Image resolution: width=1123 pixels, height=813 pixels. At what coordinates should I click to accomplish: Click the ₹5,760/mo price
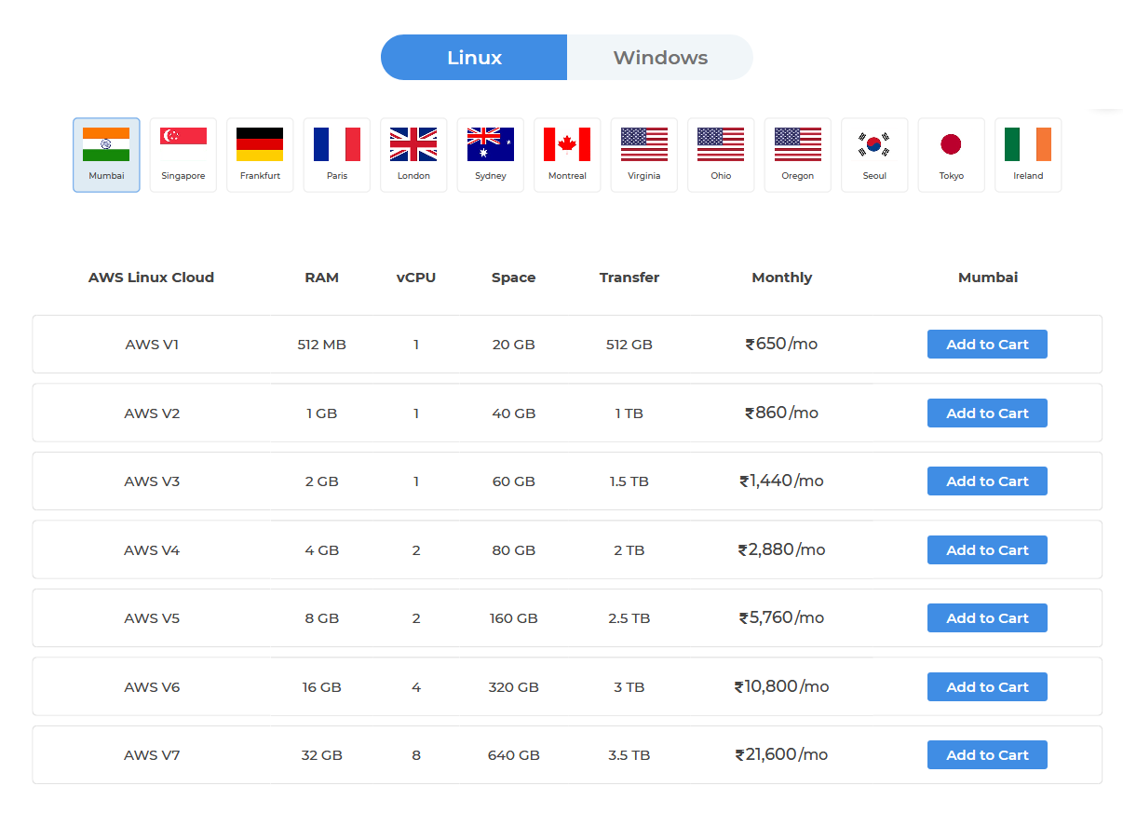tap(781, 617)
